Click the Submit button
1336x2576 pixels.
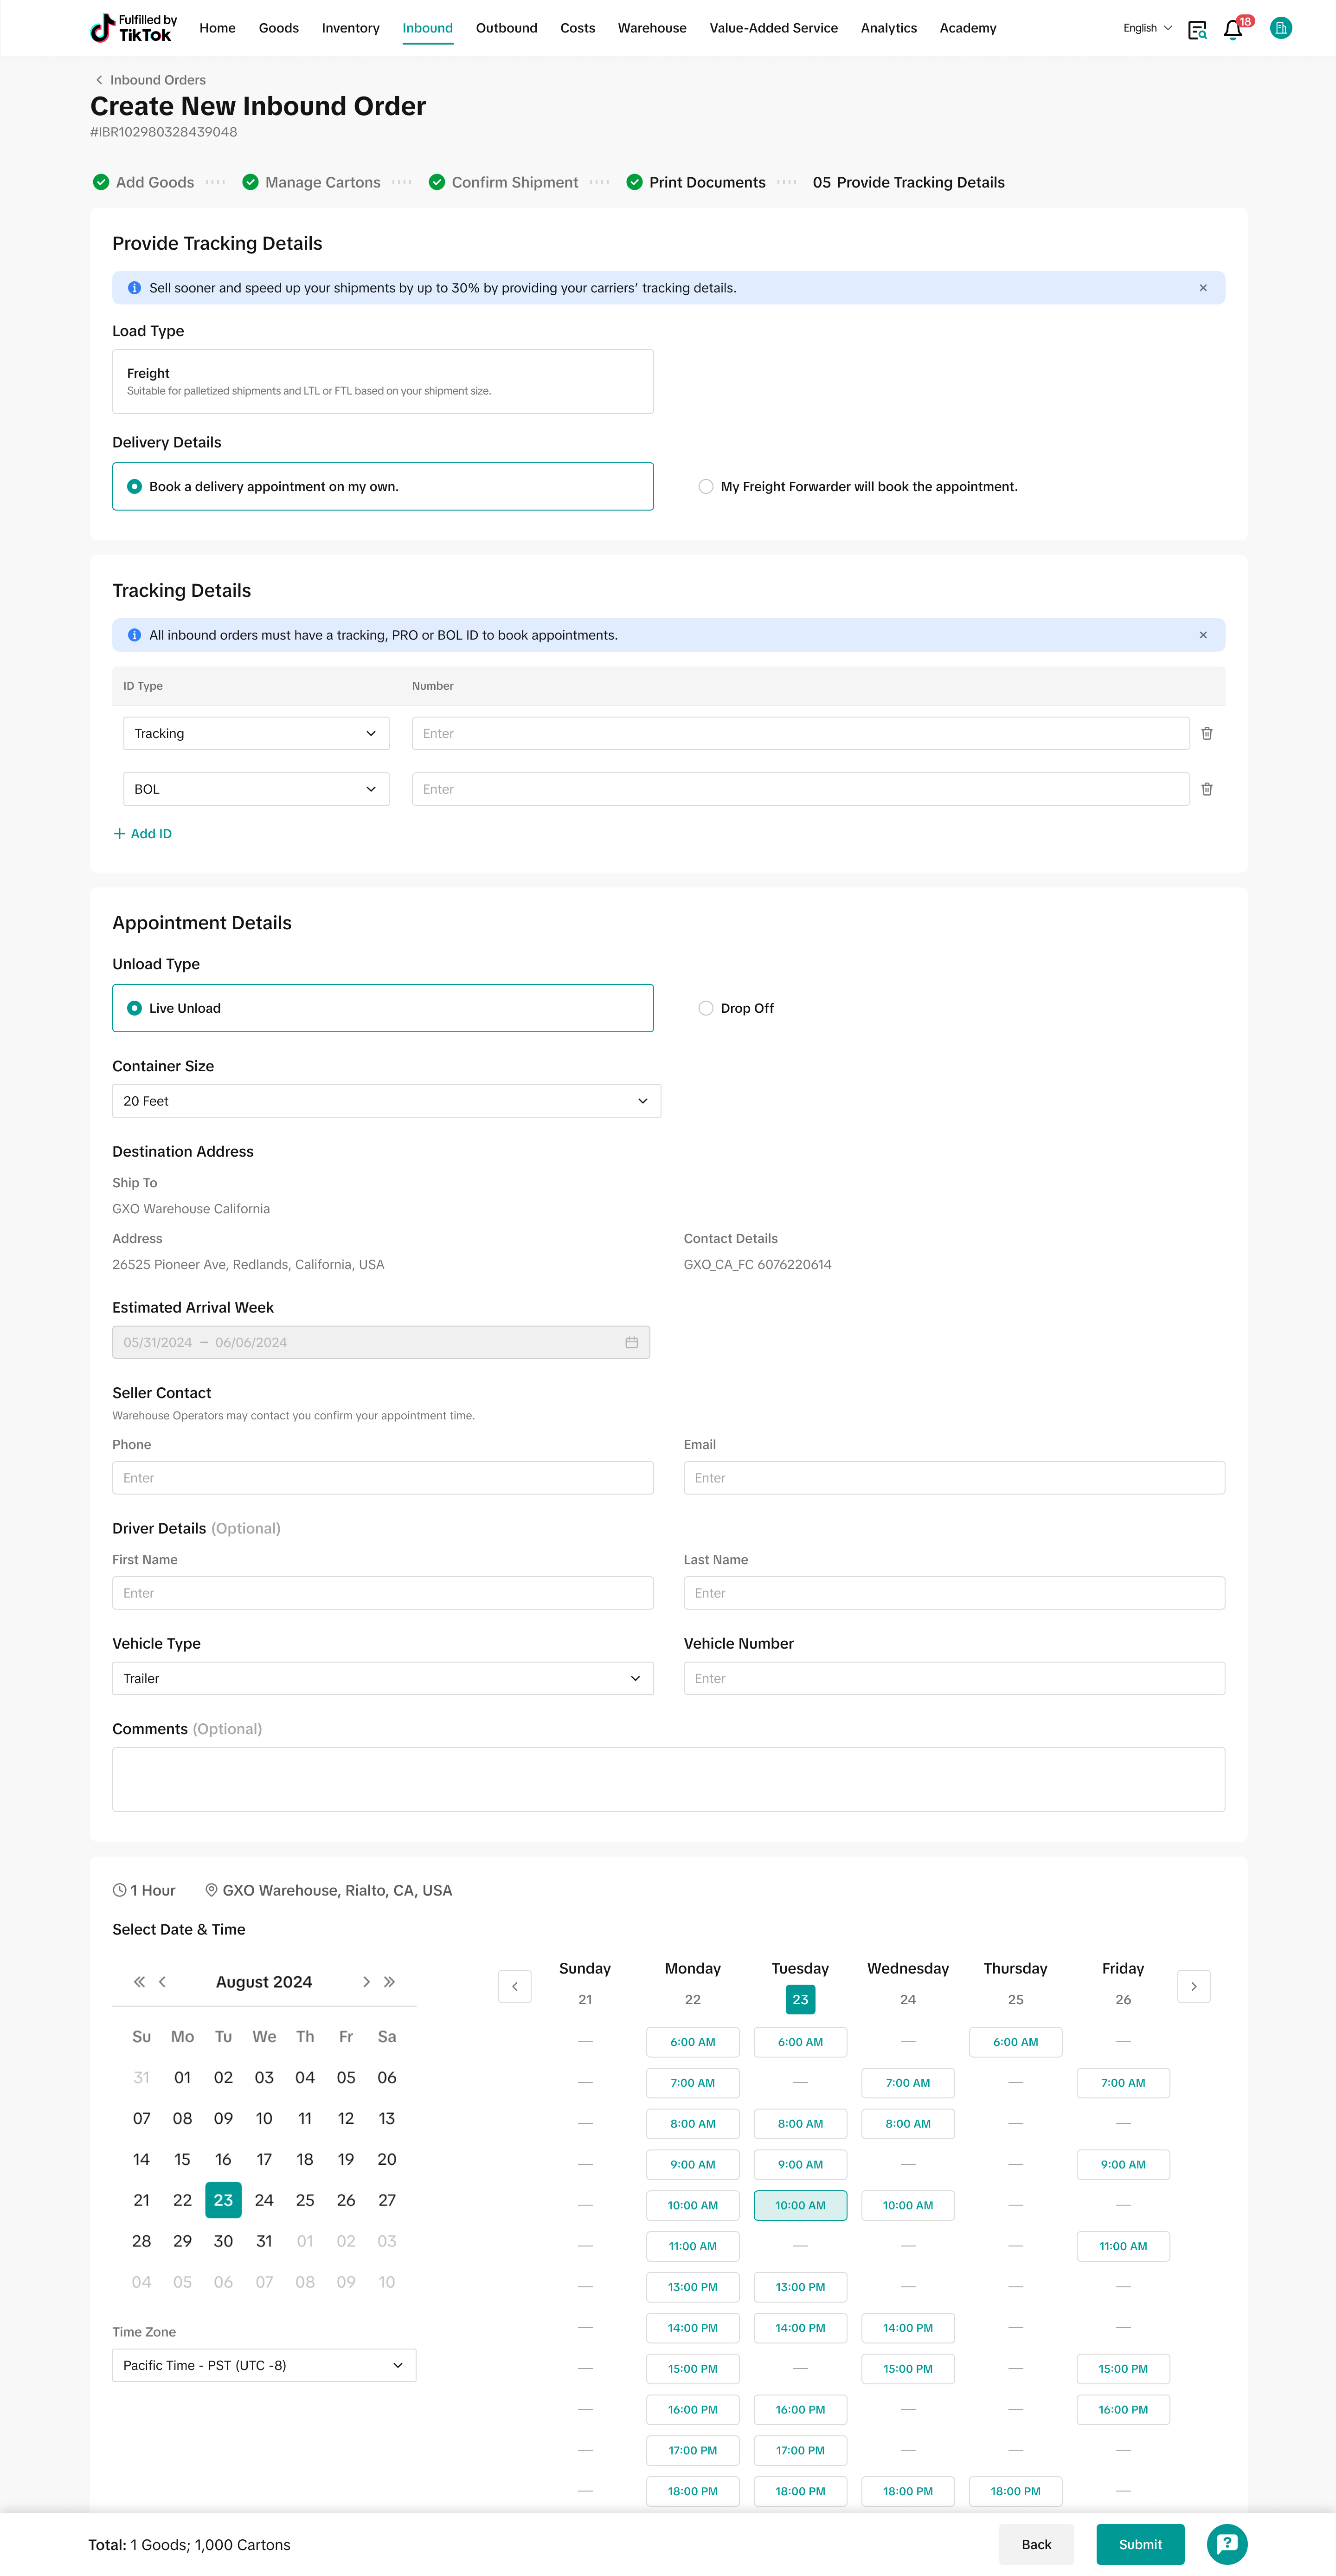click(1139, 2544)
